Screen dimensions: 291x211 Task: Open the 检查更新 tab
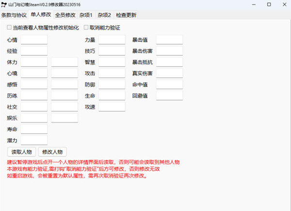click(126, 15)
